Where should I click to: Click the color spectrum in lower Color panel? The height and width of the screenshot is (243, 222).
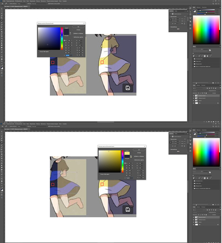(206, 152)
